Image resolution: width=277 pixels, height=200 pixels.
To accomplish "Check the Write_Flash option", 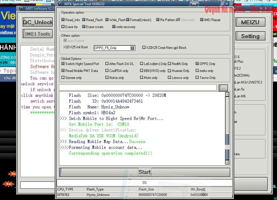I will point(107,20).
